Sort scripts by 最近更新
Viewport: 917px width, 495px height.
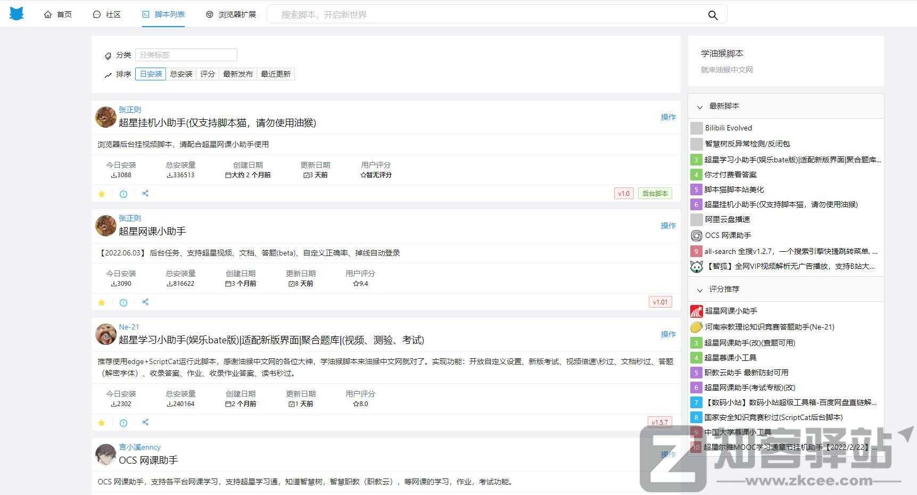[x=276, y=74]
